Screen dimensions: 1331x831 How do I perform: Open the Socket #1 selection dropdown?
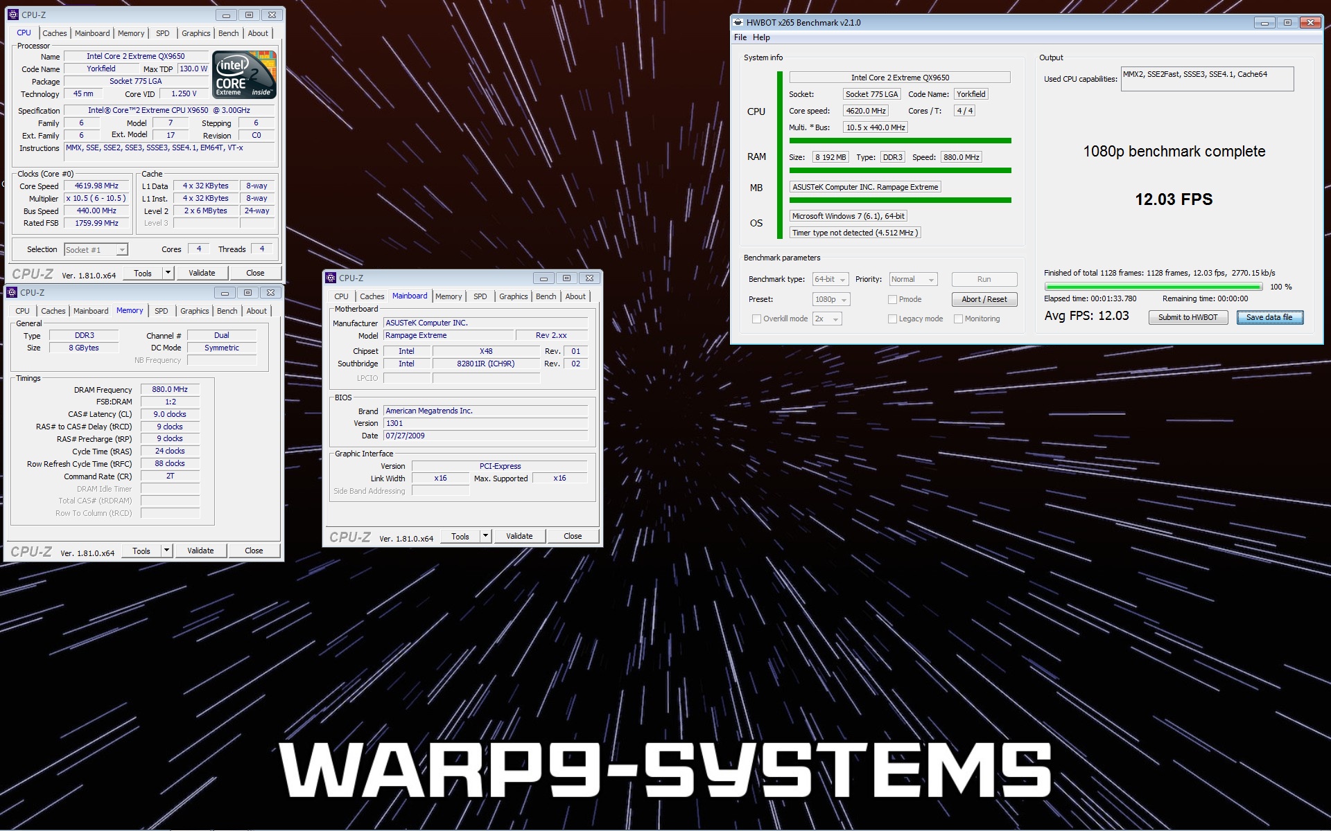(x=96, y=250)
